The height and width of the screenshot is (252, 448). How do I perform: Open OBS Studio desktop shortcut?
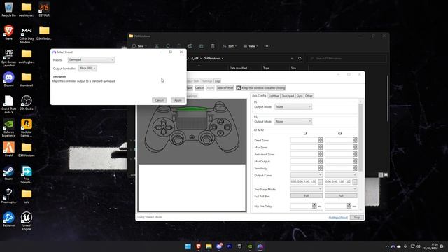coord(27,103)
